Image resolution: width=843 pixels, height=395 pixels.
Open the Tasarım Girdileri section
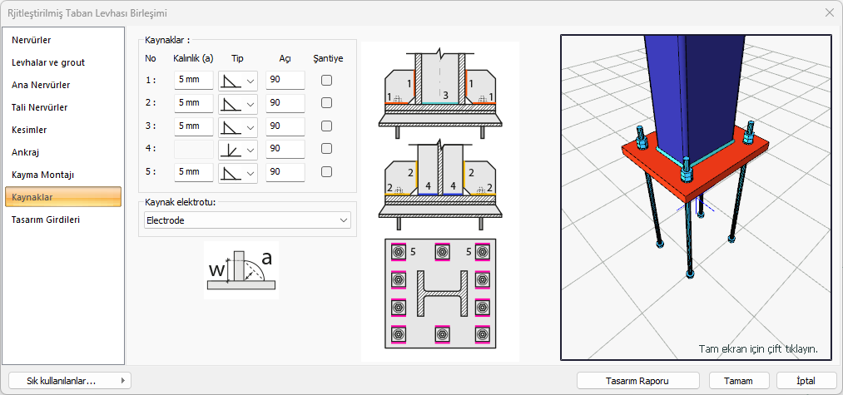[x=64, y=220]
